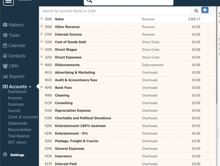Select the Consulting account name
The width and height of the screenshot is (220, 166).
tap(64, 103)
